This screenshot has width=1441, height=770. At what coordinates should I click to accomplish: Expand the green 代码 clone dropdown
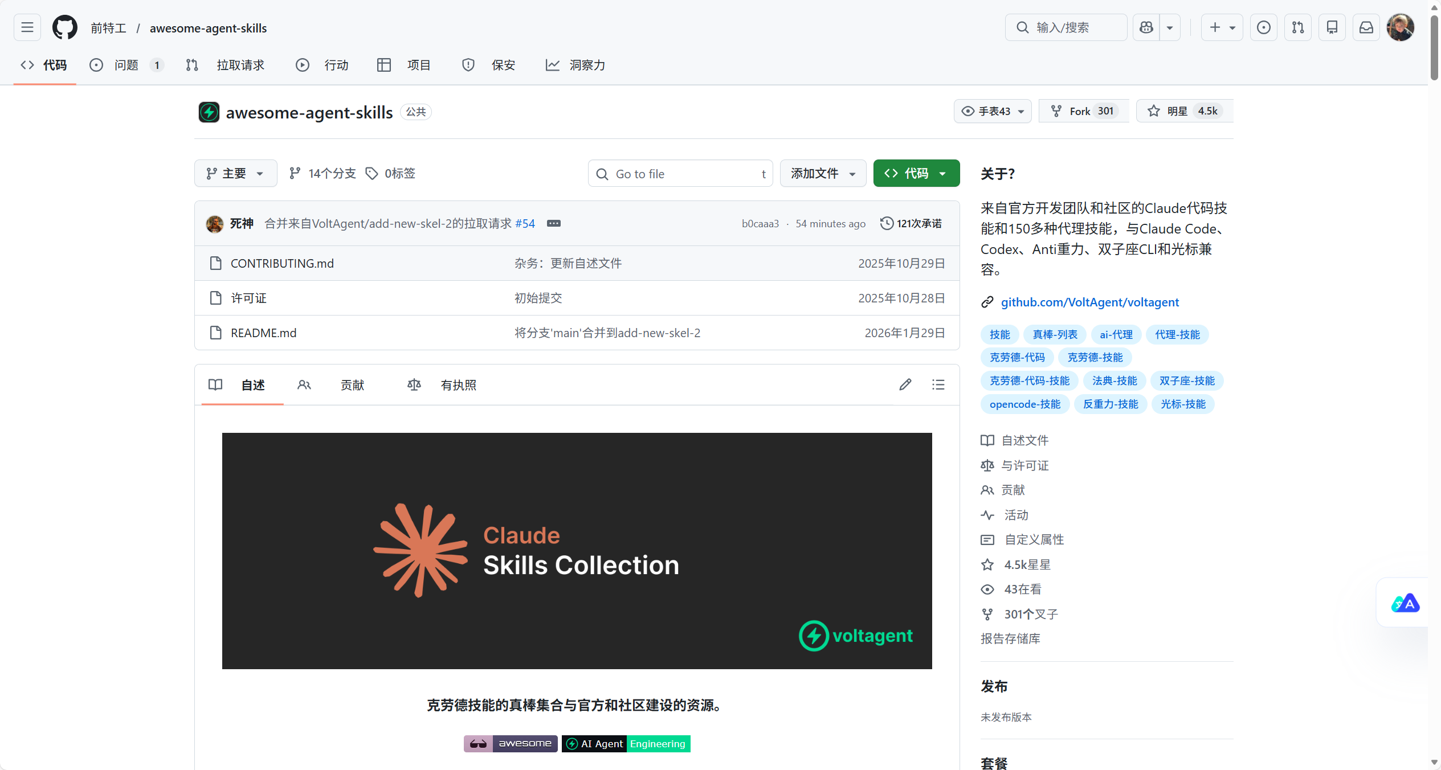click(x=916, y=173)
